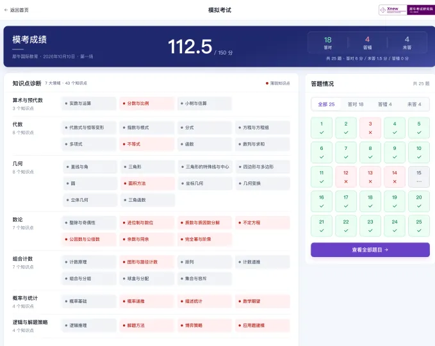Select the 整除与奇偶性 chip
Viewport: 435px width, 346px height.
click(x=89, y=222)
